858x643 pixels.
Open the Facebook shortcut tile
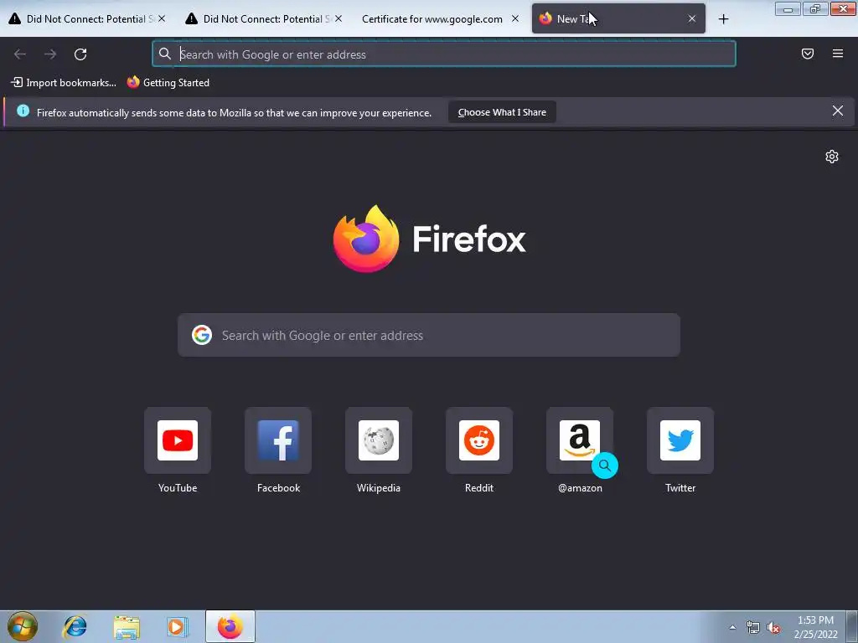pos(278,440)
